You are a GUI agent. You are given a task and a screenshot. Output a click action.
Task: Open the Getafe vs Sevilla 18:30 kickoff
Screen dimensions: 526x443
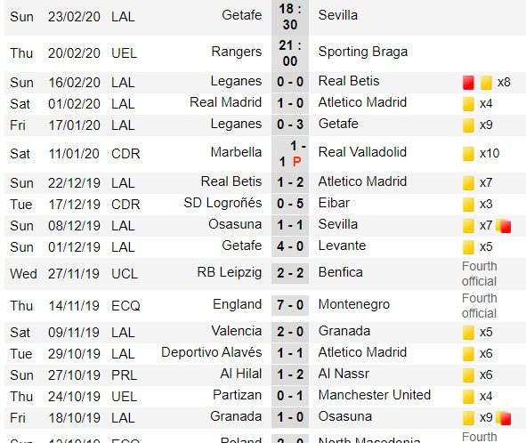pyautogui.click(x=290, y=17)
